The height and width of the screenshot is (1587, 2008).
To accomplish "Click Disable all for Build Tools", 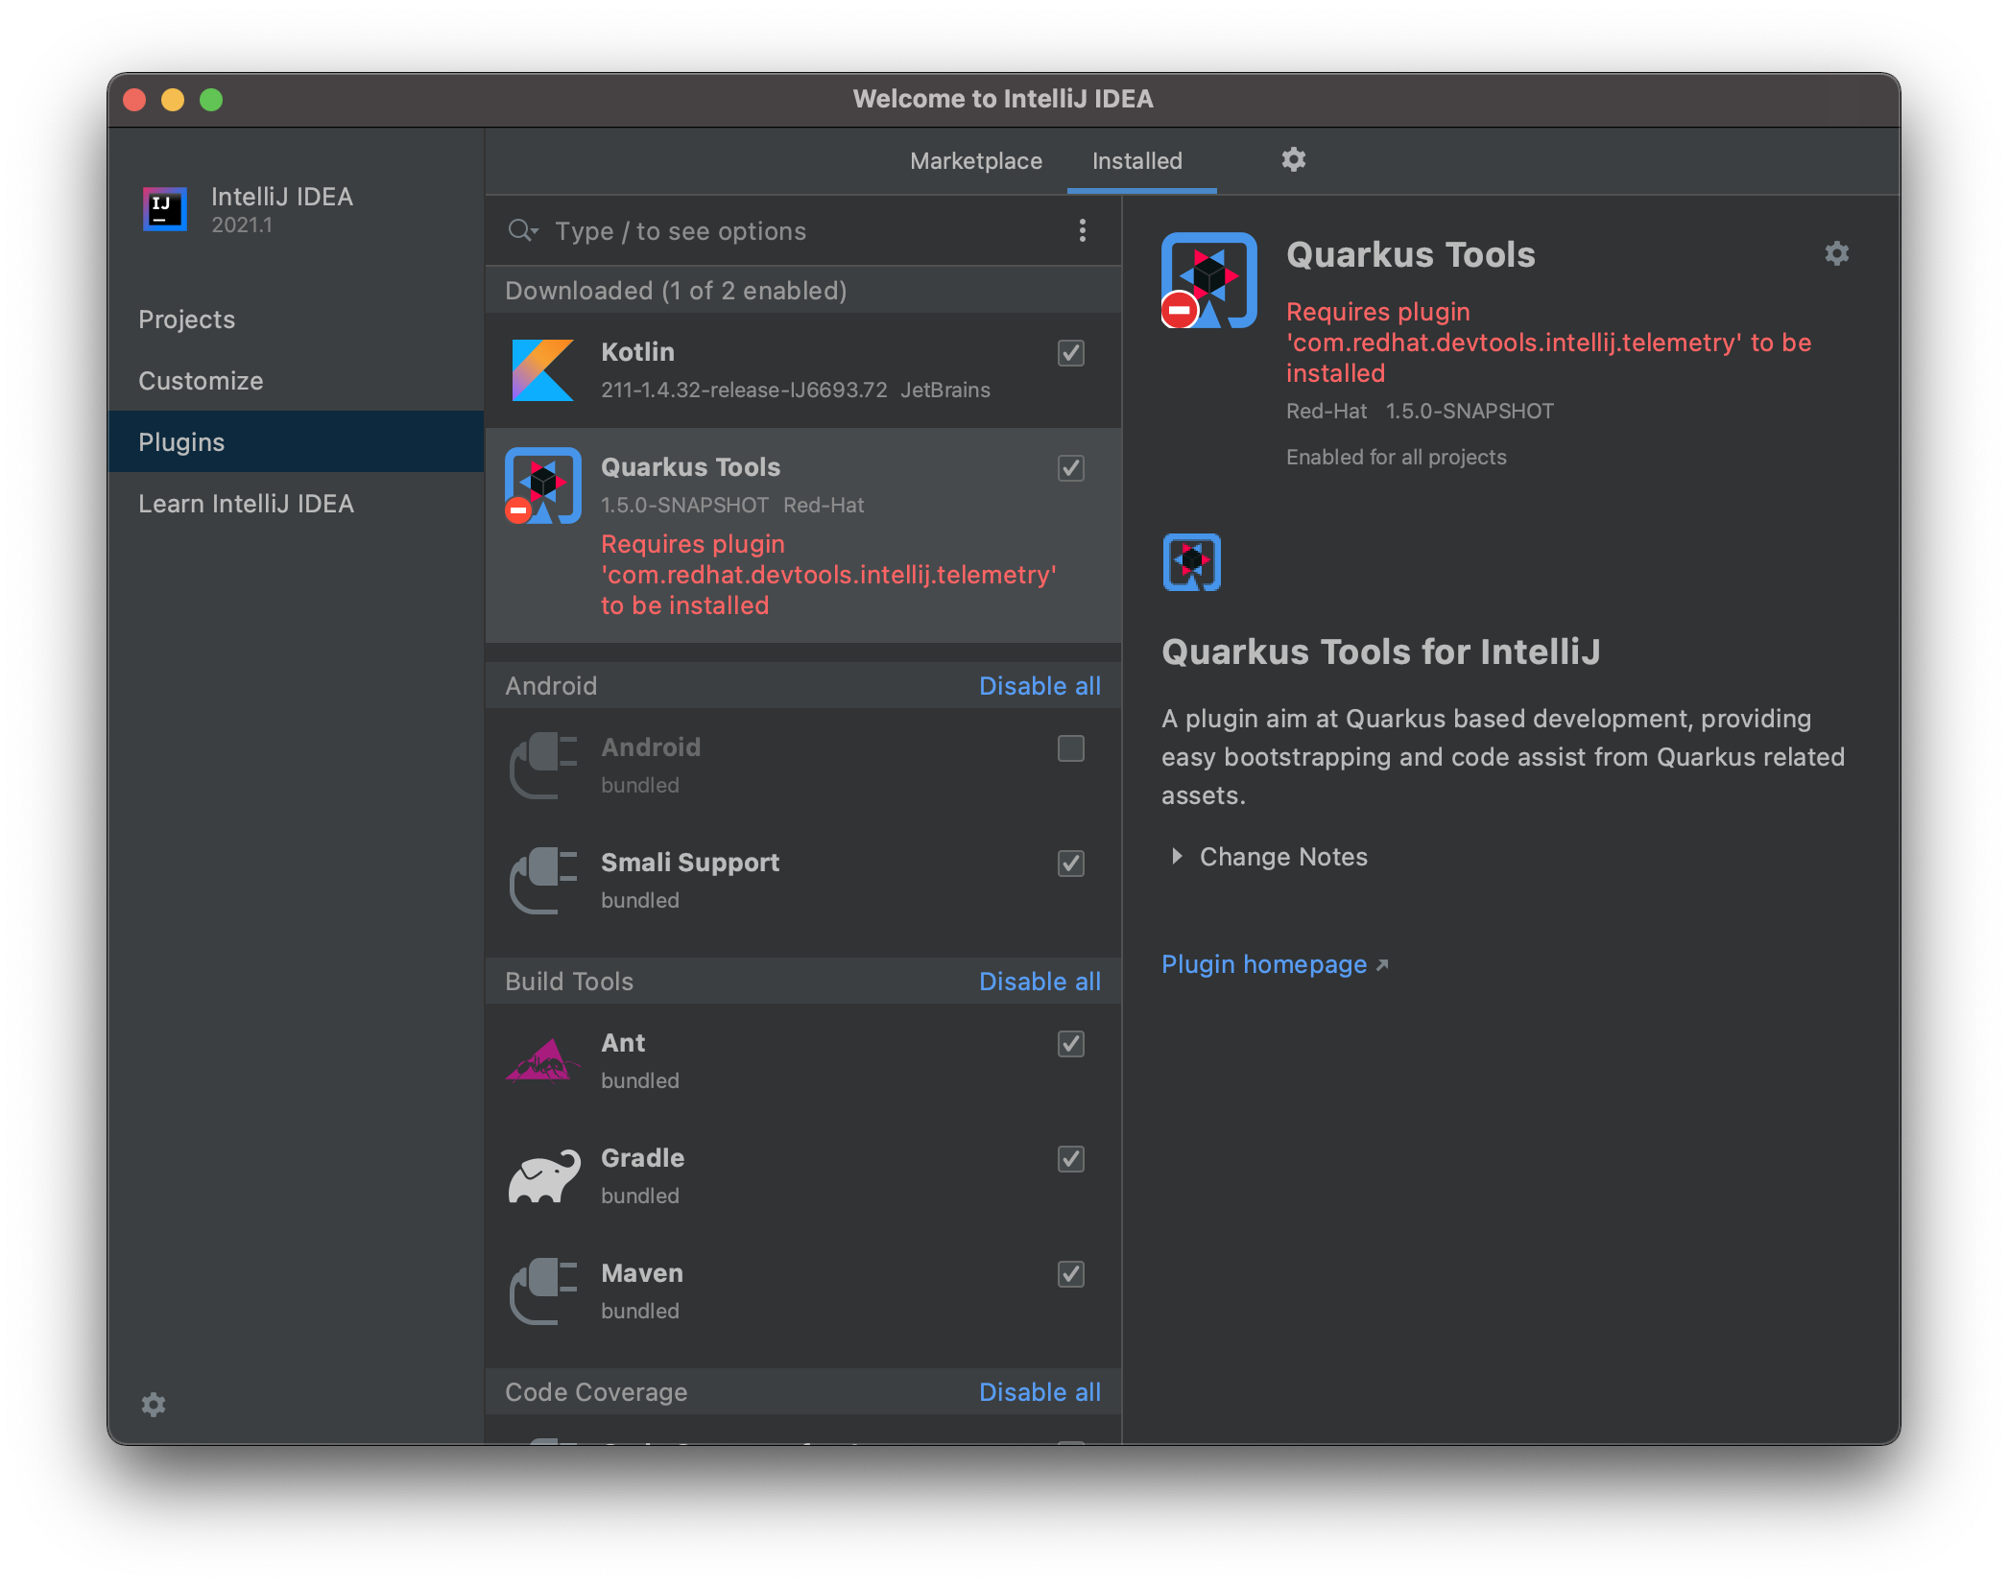I will [1040, 982].
